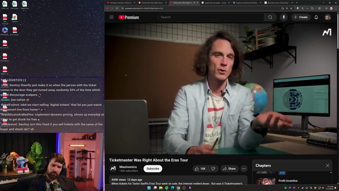Viewport: 339px width, 191px height.
Task: Click the Maxinomics watermark on video
Action: click(x=327, y=32)
